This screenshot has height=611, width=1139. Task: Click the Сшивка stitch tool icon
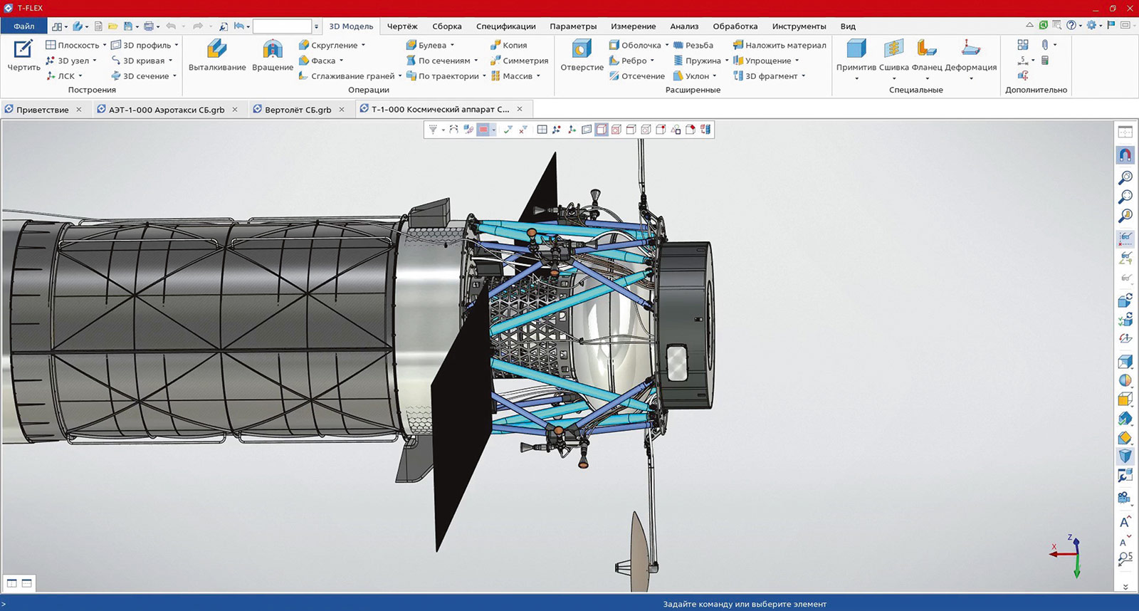(893, 50)
